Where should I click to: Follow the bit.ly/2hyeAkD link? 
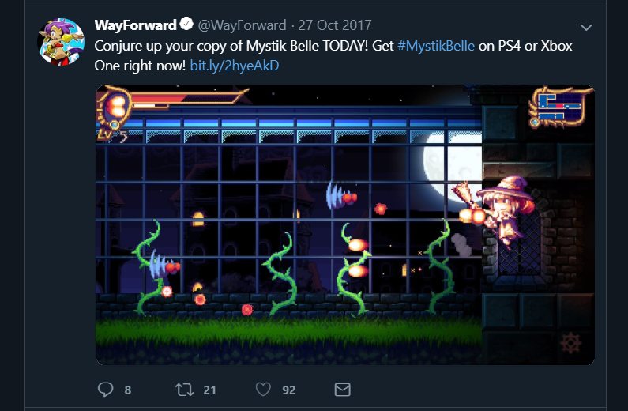[x=235, y=66]
